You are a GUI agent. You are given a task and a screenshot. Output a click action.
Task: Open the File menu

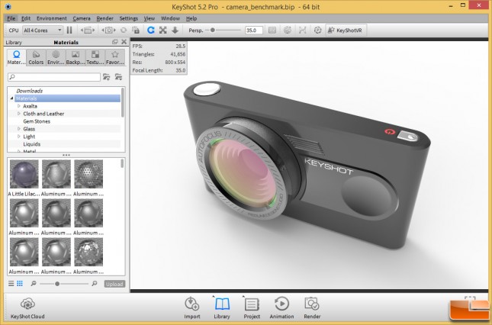[11, 18]
